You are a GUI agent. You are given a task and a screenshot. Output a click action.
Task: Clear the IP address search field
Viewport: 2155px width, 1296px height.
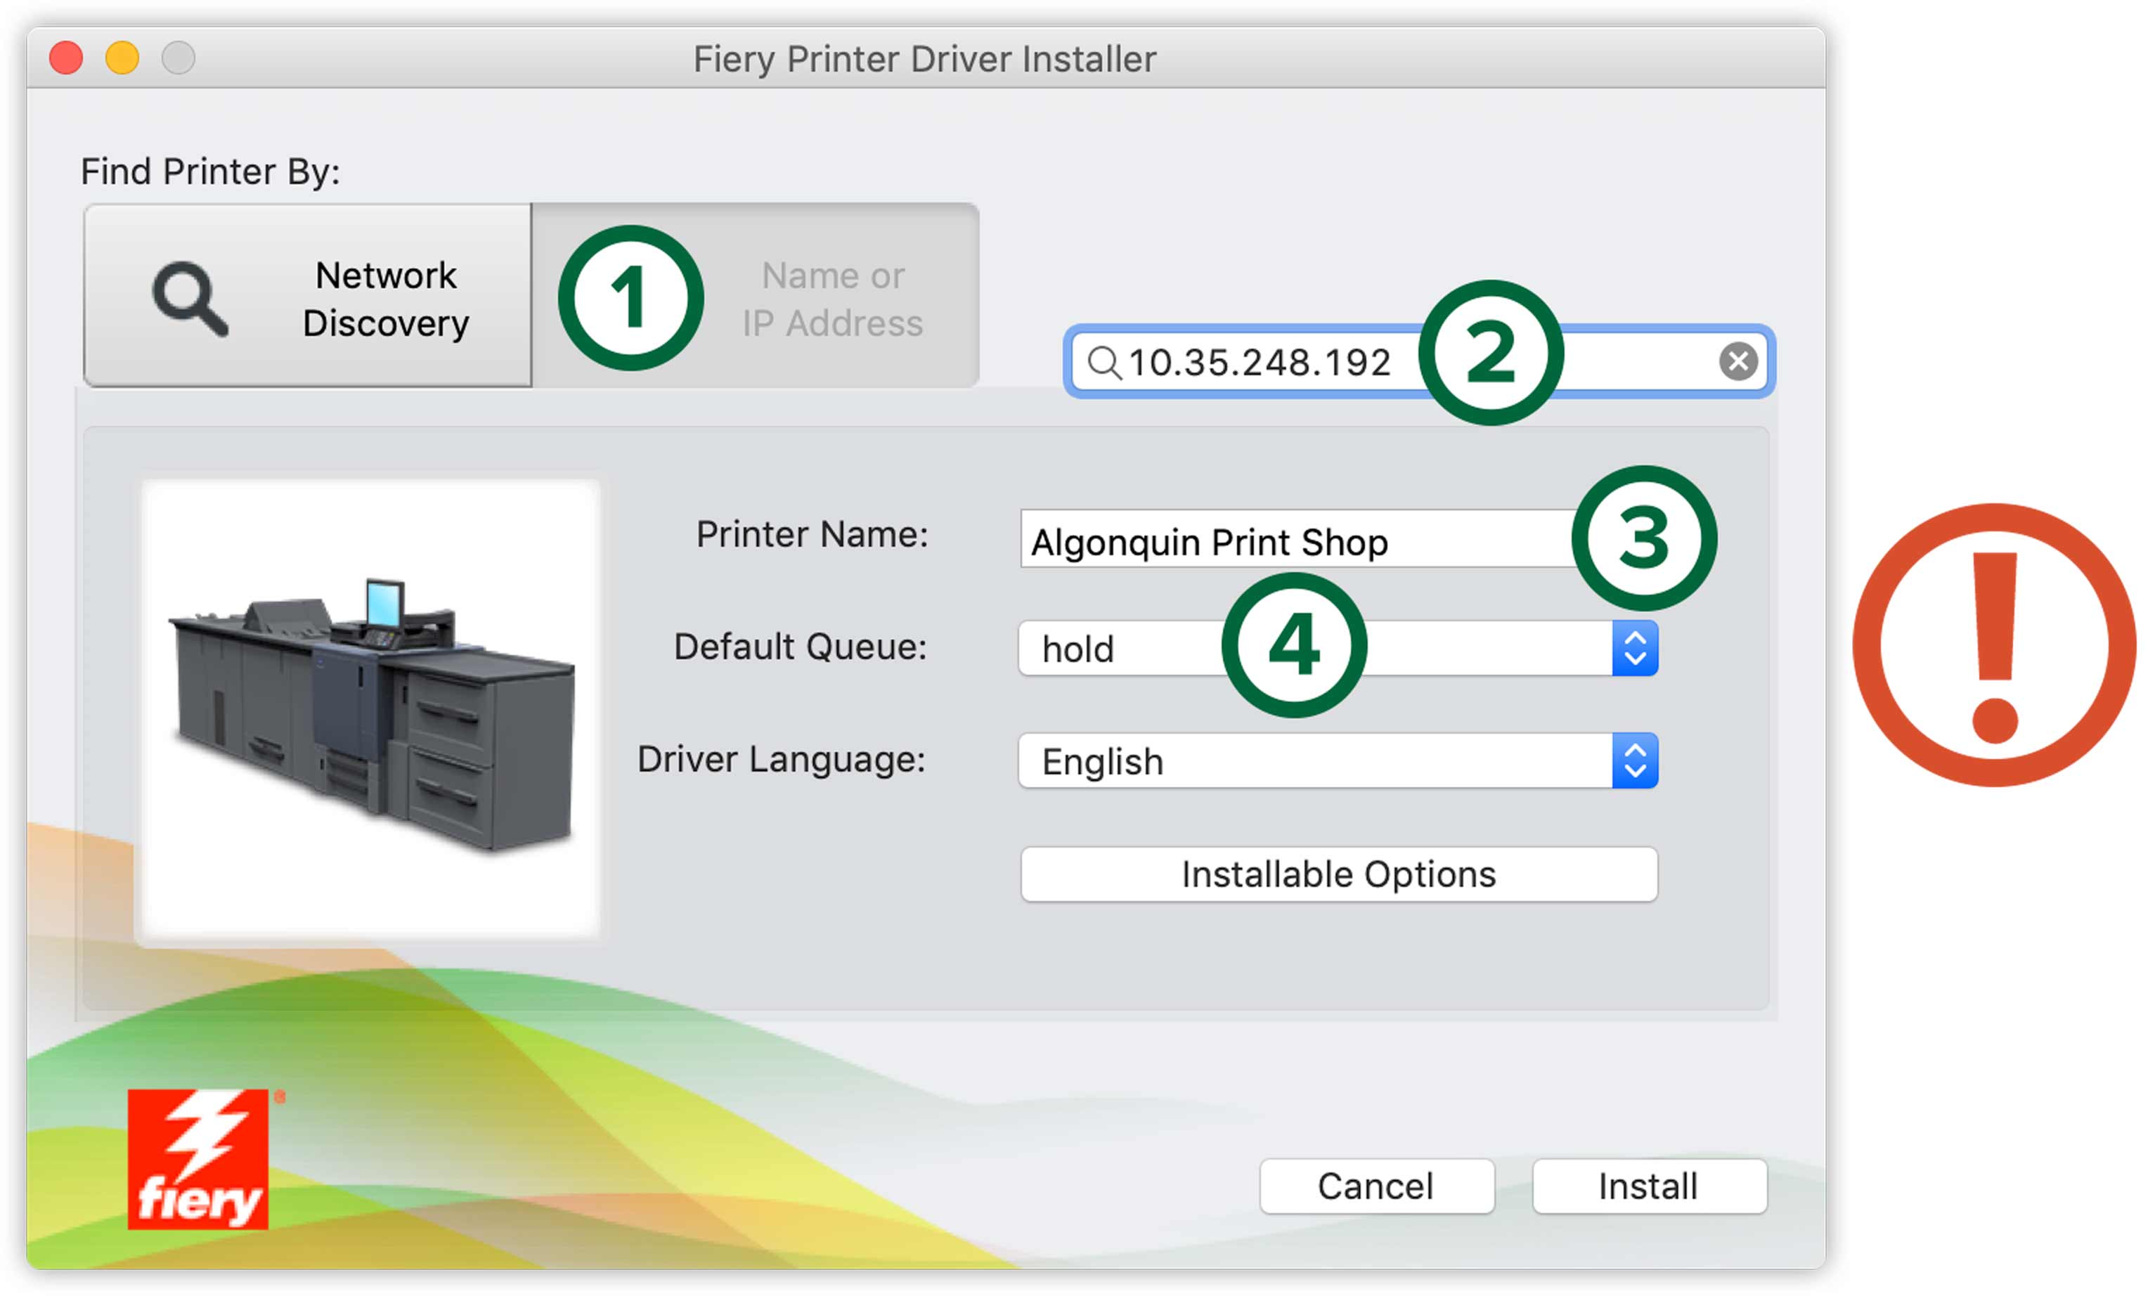[x=1737, y=361]
